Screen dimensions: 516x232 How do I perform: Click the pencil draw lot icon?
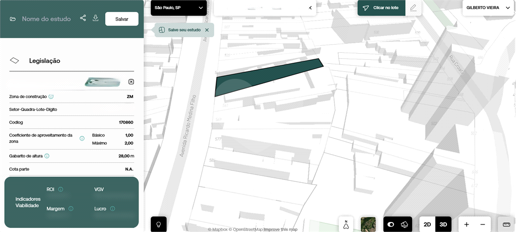[x=413, y=8]
